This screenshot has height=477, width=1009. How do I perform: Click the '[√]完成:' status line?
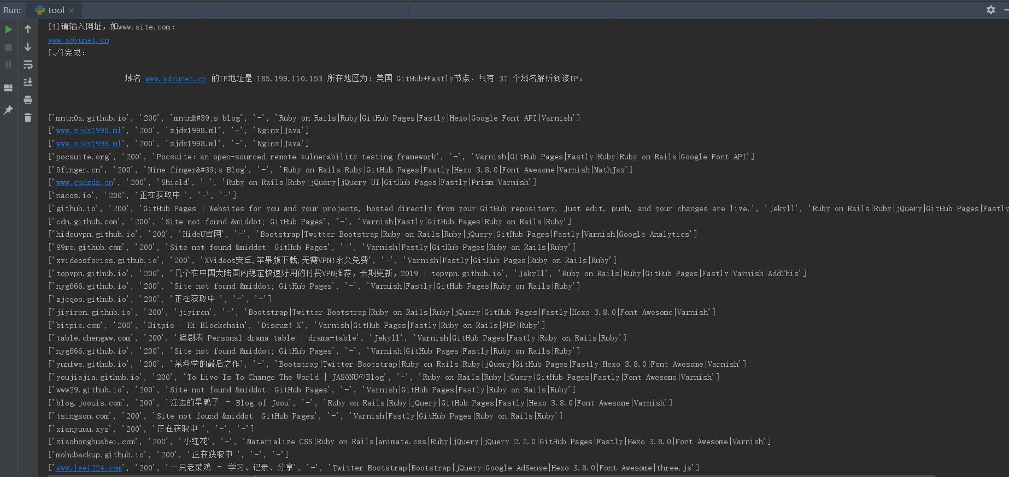[x=67, y=53]
